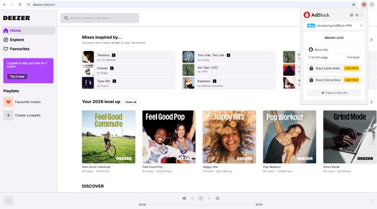
Task: Open the Forever mix by Drake
Action: (129, 70)
